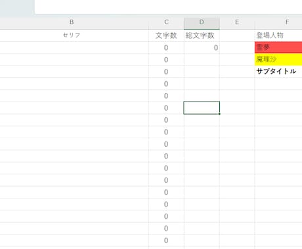Select the bold サブタイトル cell
Image resolution: width=302 pixels, height=249 pixels.
pyautogui.click(x=278, y=71)
